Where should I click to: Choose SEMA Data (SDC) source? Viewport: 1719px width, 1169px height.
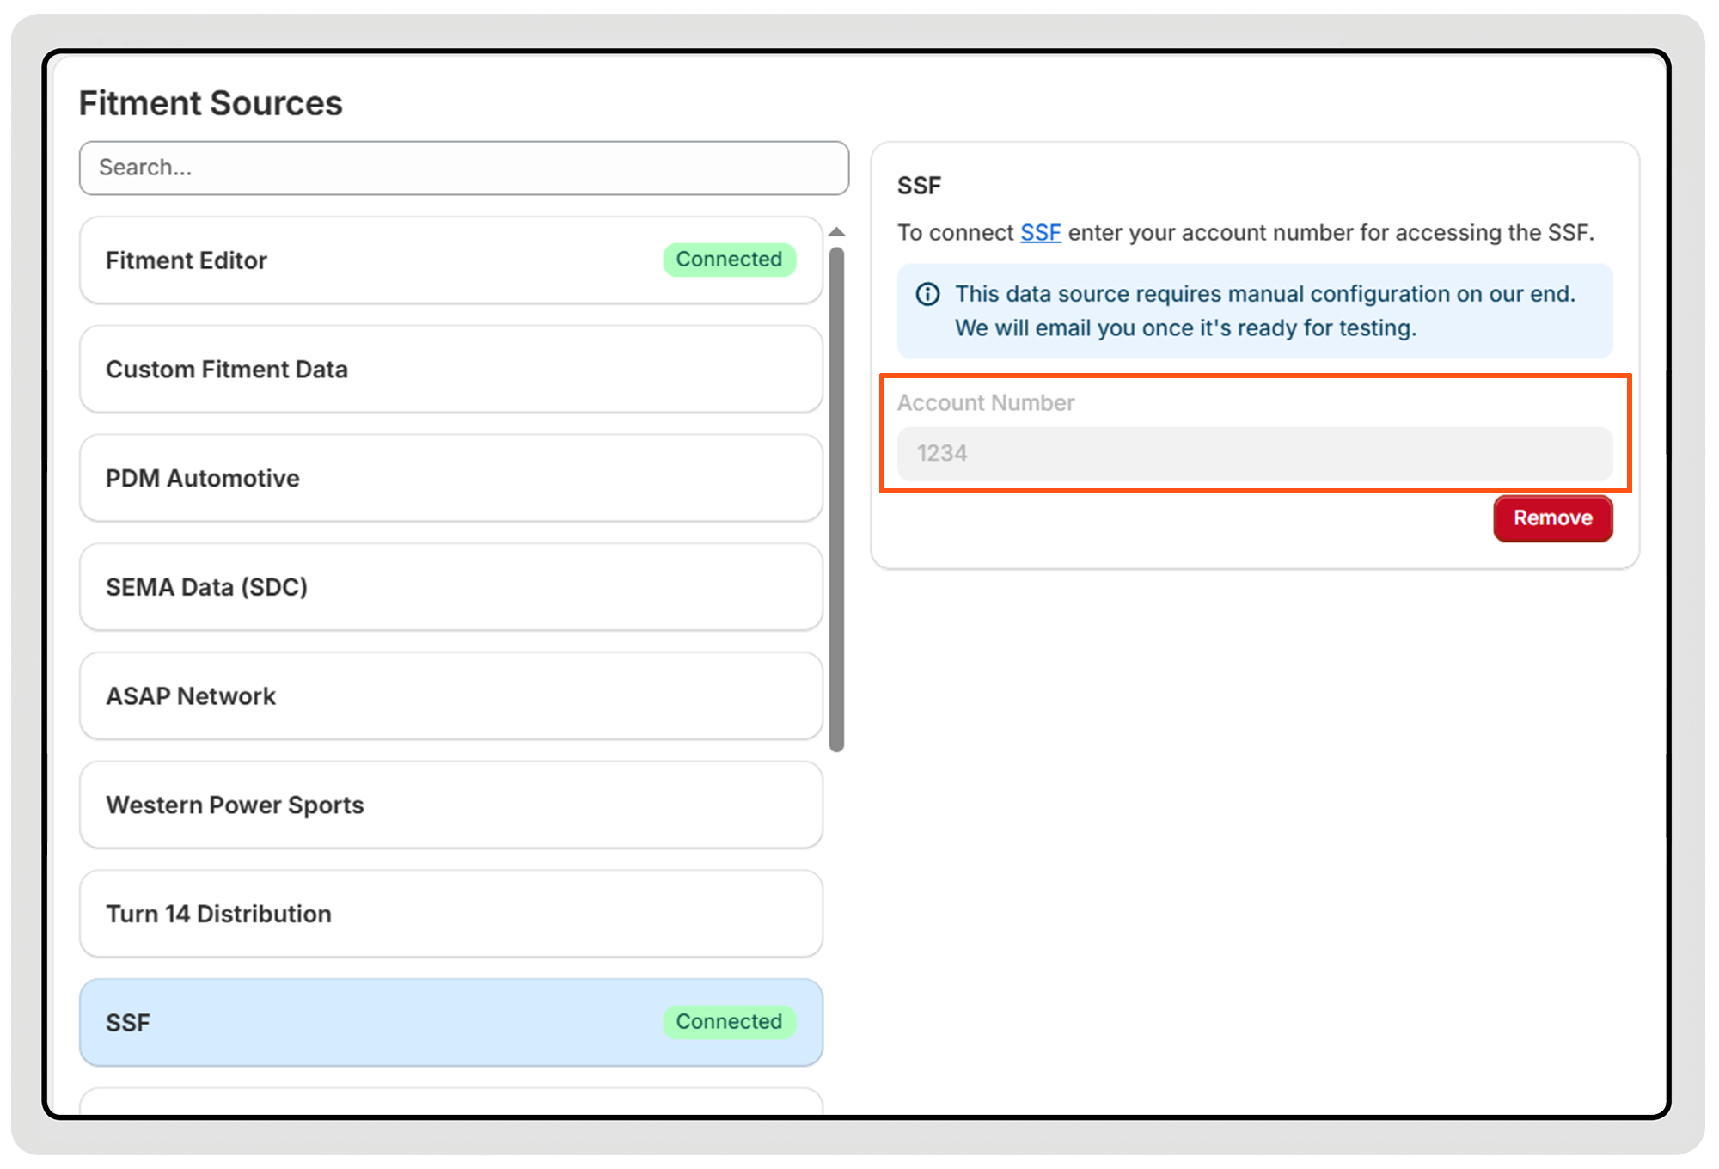tap(451, 587)
